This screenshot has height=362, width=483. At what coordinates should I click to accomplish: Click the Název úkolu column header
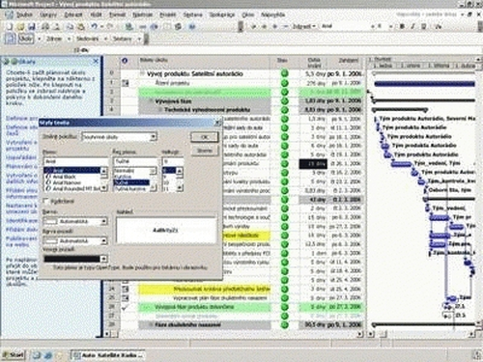tap(204, 63)
